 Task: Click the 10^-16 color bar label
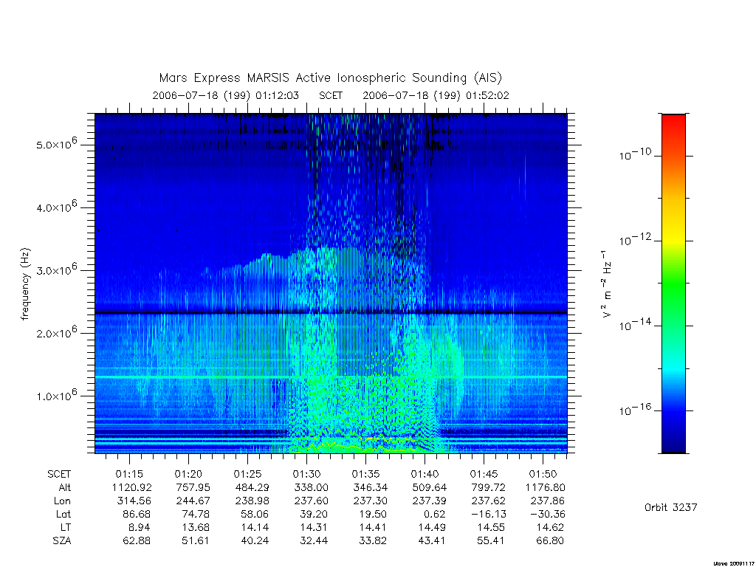[x=634, y=410]
